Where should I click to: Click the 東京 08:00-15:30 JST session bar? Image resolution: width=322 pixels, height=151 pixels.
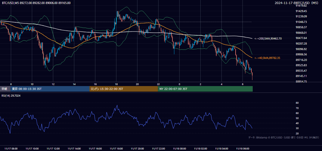click(x=50, y=89)
